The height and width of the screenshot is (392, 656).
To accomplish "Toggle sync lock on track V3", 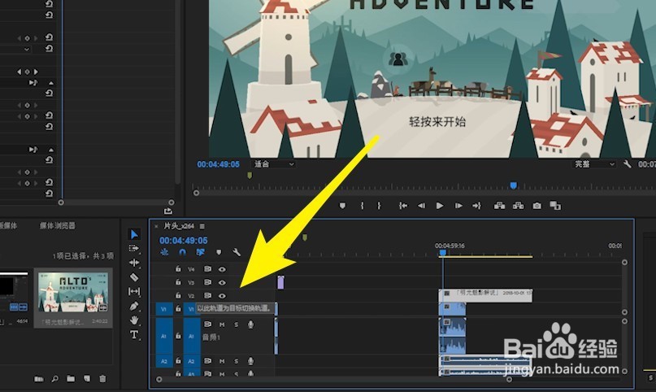I will click(207, 282).
